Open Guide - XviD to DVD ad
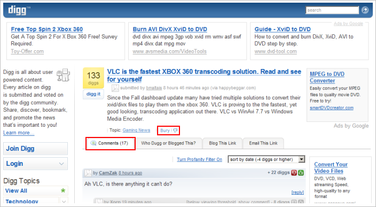This screenshot has height=207, width=376. (283, 29)
